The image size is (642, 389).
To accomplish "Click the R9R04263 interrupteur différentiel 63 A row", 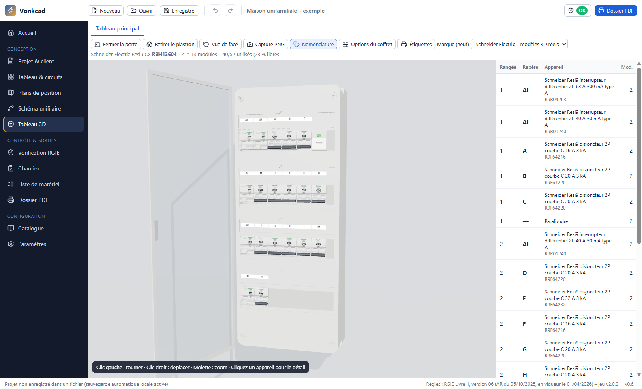I will pyautogui.click(x=567, y=90).
